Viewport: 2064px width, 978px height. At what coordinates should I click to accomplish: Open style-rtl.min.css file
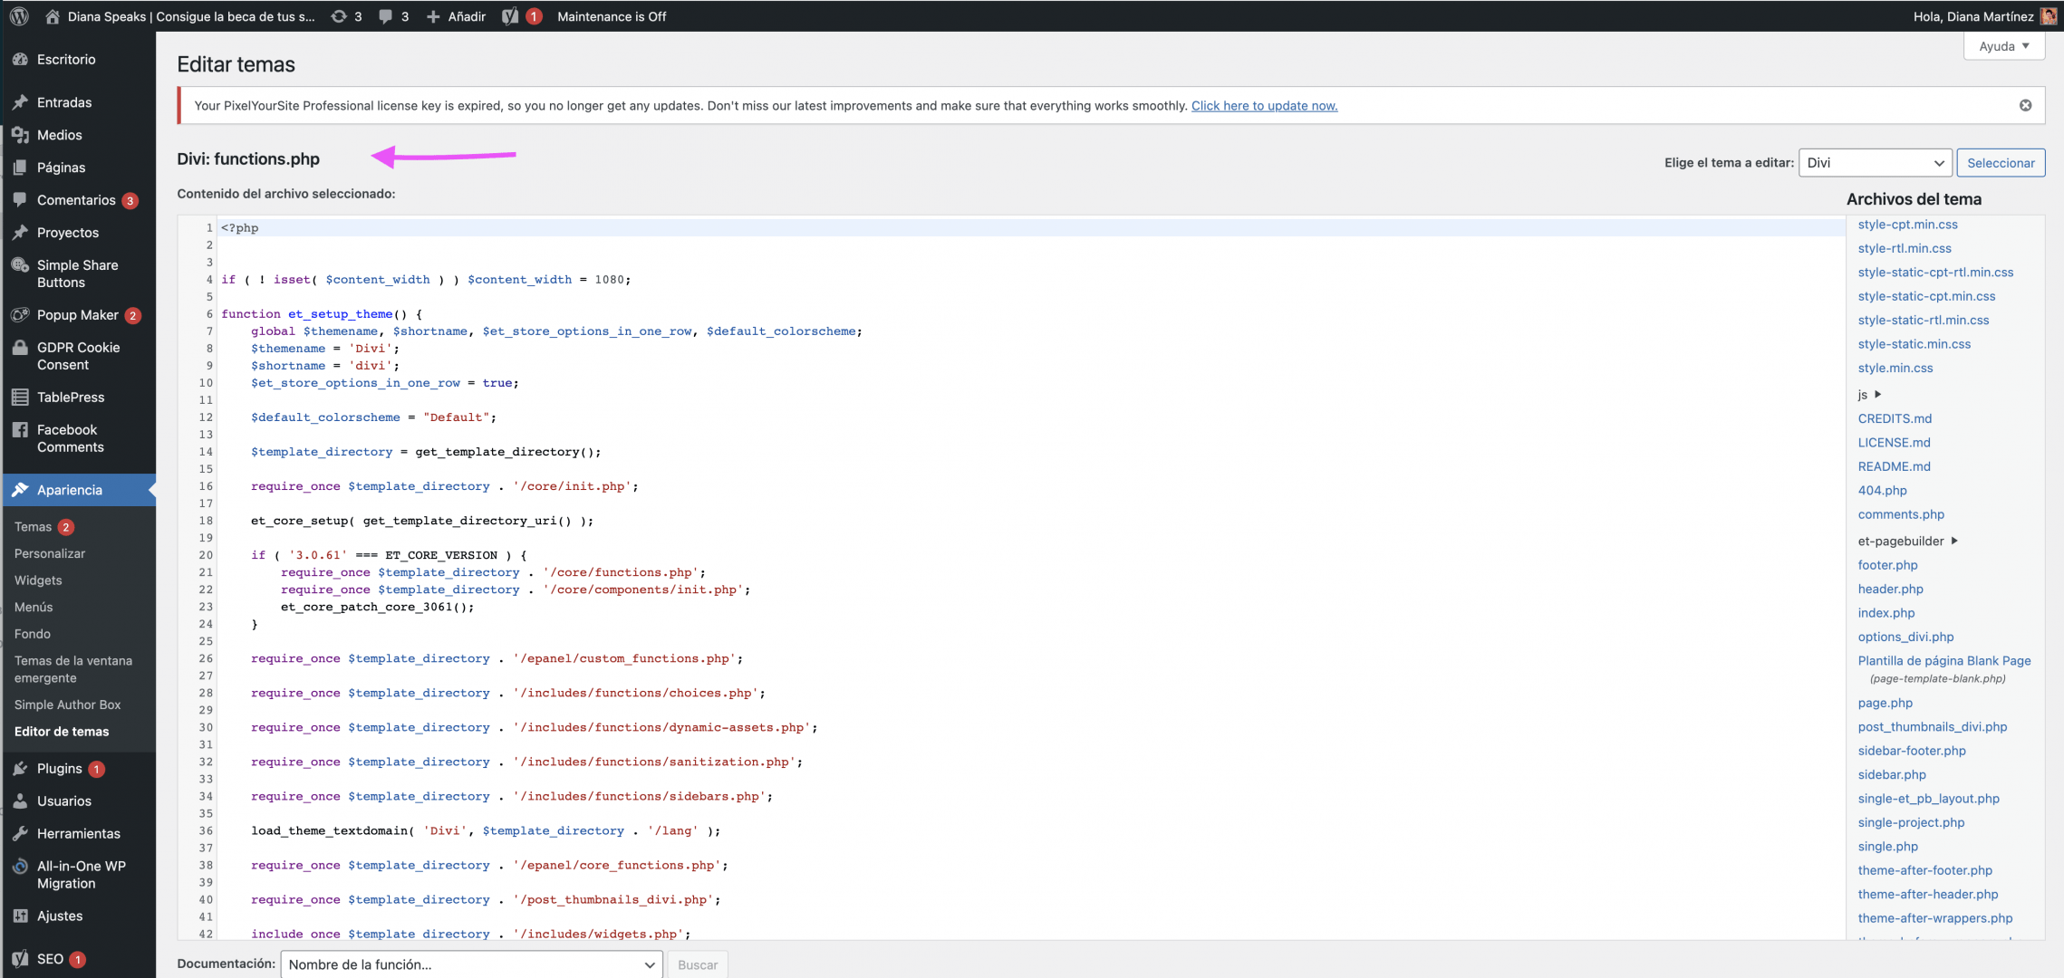tap(1905, 248)
